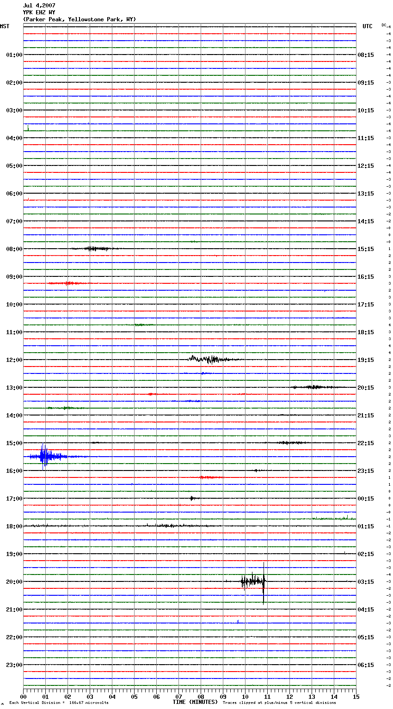Click minute tick label 00 on the time axis
The width and height of the screenshot is (393, 709).
[24, 697]
